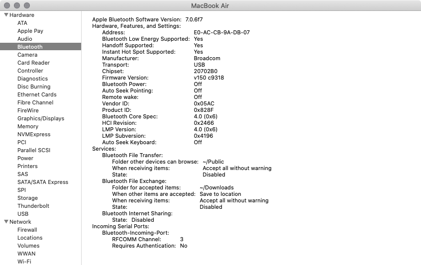Open Thunderbolt section
The height and width of the screenshot is (265, 421).
pyautogui.click(x=33, y=206)
